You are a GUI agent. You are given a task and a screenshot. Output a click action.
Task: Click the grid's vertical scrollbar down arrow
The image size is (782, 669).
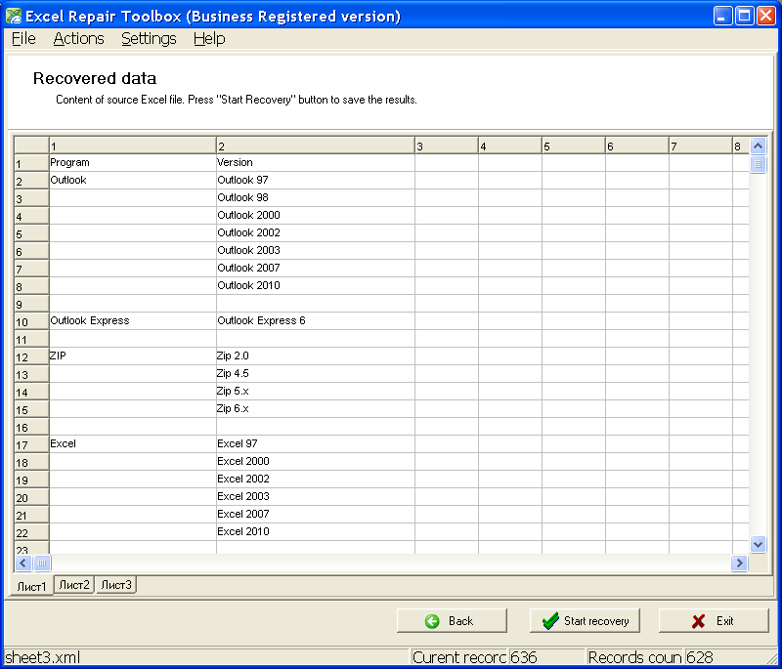(x=759, y=544)
